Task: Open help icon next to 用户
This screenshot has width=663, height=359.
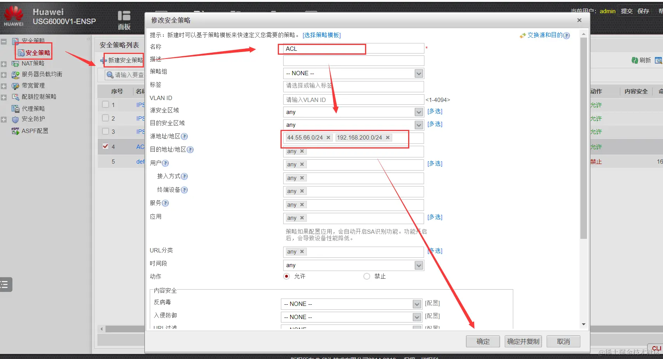Action: [x=165, y=163]
